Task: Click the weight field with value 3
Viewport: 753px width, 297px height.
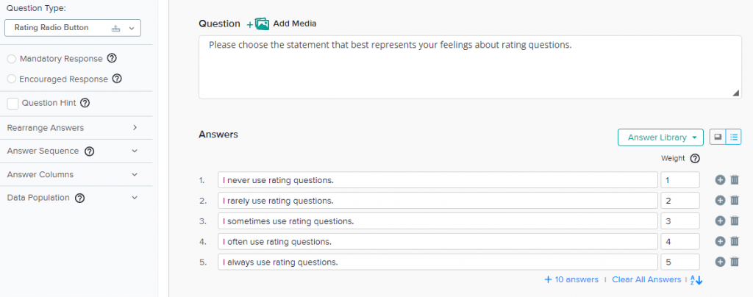Action: (x=680, y=221)
